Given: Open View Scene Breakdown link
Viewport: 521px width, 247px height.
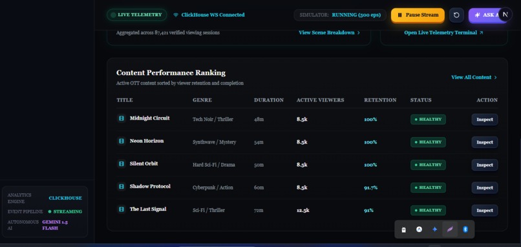Looking at the screenshot, I should [x=329, y=32].
